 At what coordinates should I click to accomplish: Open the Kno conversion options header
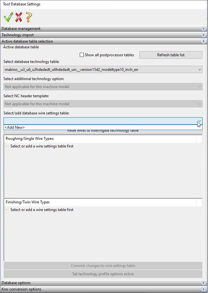coord(104,289)
